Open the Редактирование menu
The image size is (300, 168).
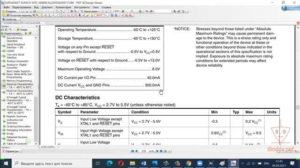(22, 7)
